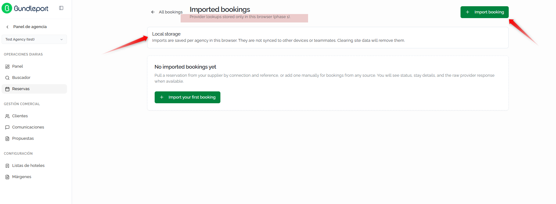Click the back chevron beside Panel de agencia
The width and height of the screenshot is (556, 204).
click(8, 27)
